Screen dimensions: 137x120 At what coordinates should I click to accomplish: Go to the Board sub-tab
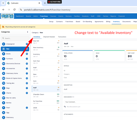coord(78,22)
